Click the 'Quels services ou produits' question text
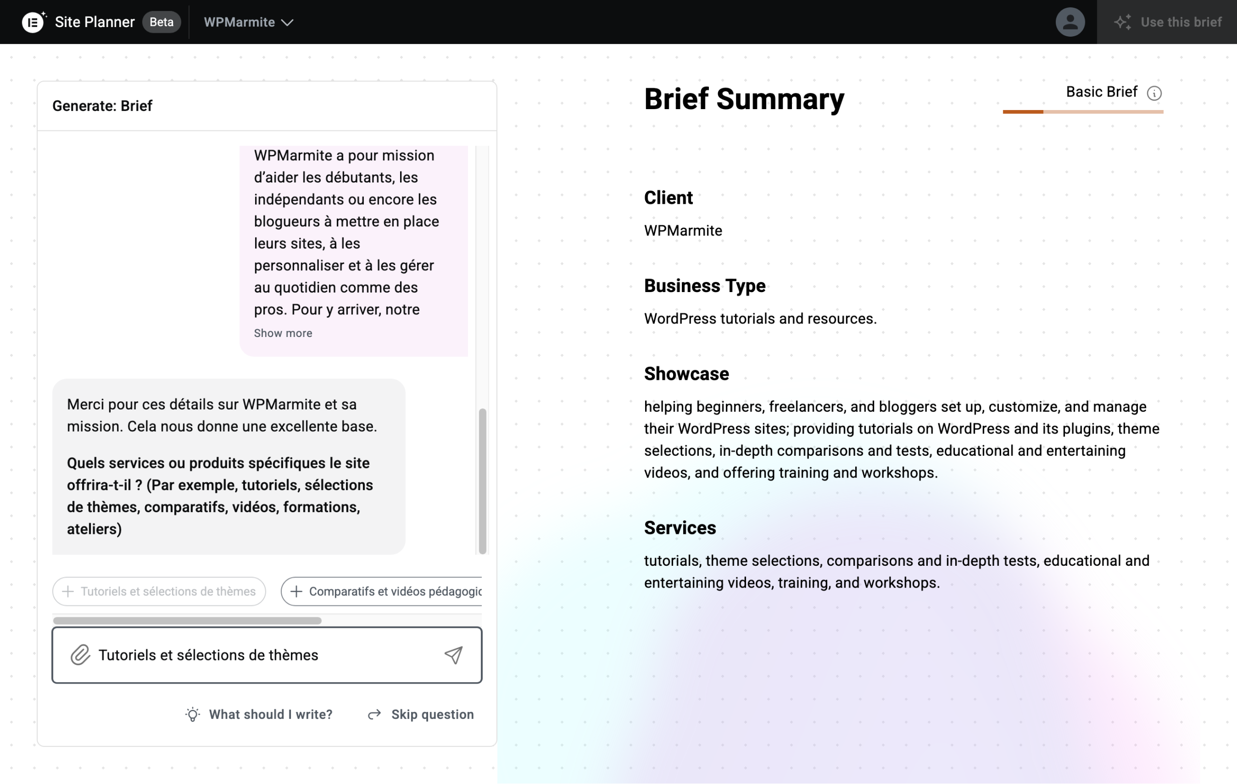Image resolution: width=1237 pixels, height=784 pixels. [220, 496]
